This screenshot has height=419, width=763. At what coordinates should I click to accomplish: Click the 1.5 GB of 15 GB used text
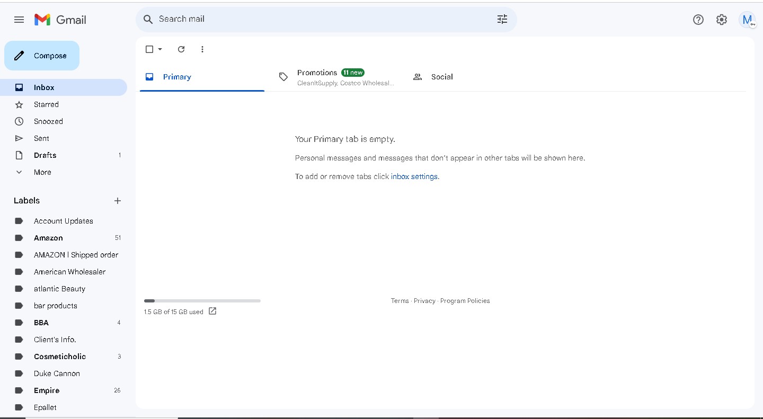[x=174, y=312]
